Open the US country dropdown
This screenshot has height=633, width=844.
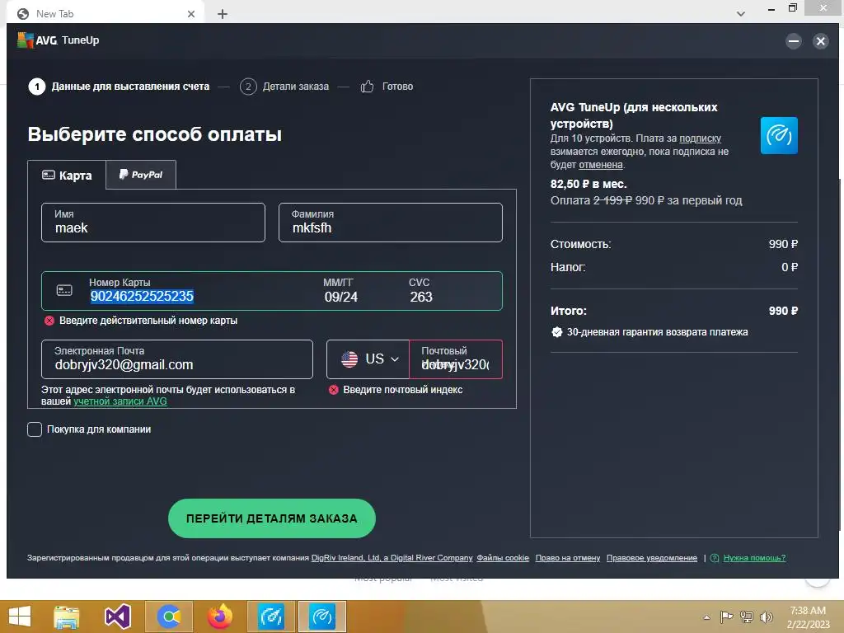coord(368,359)
